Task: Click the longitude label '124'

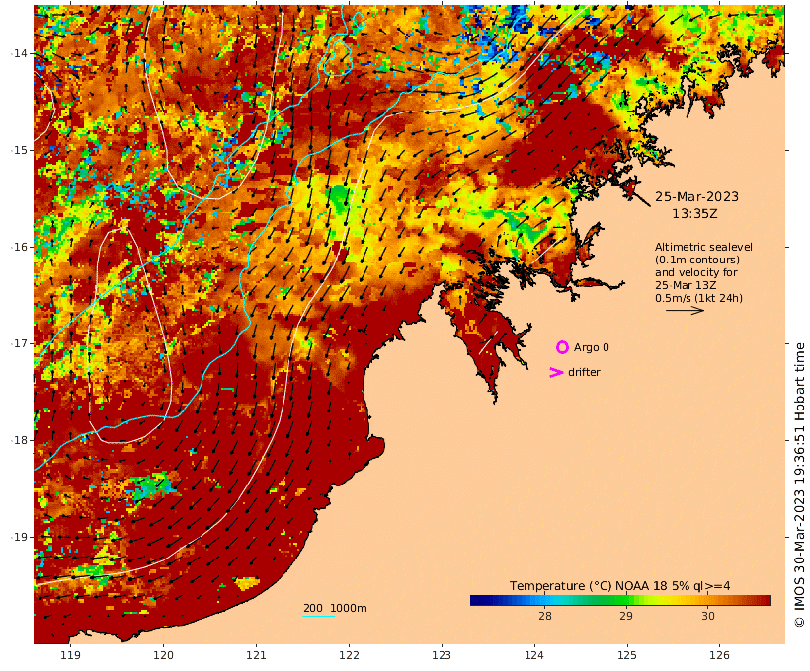Action: (534, 655)
